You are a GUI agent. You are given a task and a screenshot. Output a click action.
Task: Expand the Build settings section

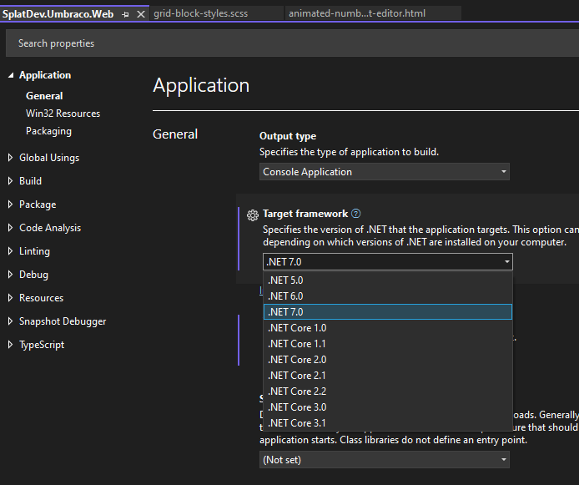coord(11,181)
